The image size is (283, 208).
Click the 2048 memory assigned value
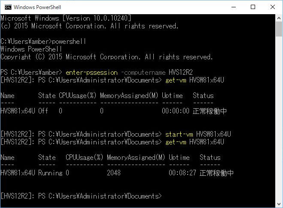(114, 173)
